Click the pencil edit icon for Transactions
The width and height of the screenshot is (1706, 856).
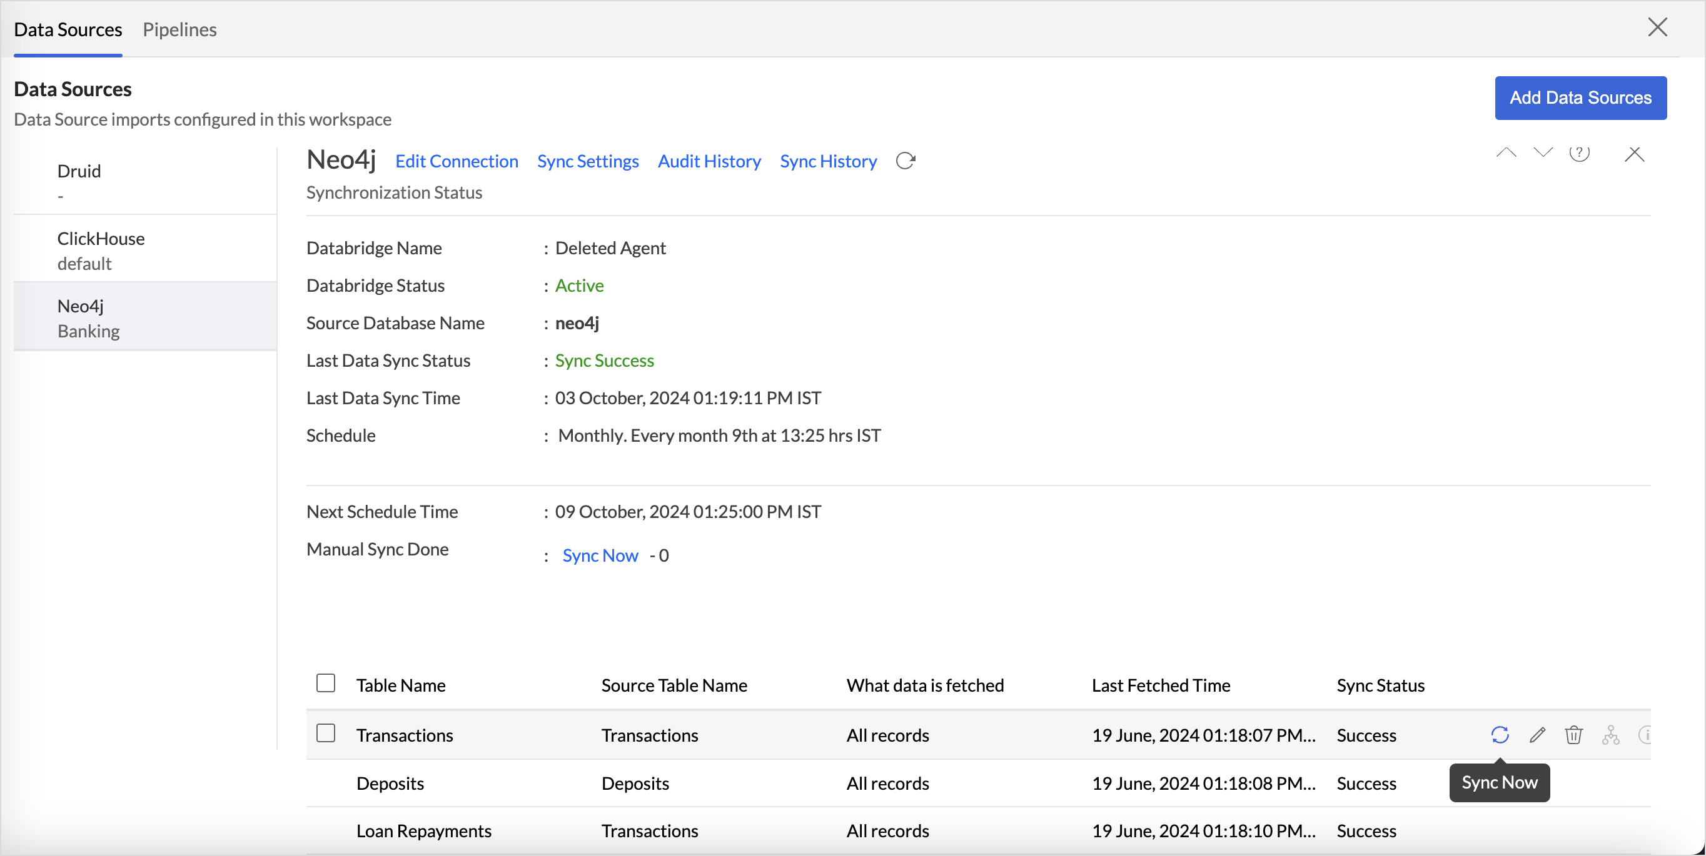point(1537,734)
